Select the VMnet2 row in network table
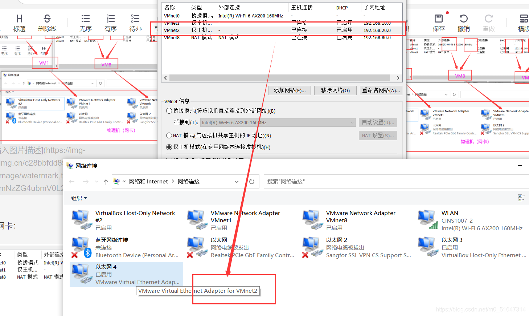This screenshot has width=529, height=316. [x=282, y=30]
